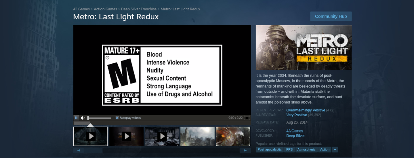The image size is (414, 158).
Task: Unmute the video with speaker icon
Action: (x=83, y=118)
